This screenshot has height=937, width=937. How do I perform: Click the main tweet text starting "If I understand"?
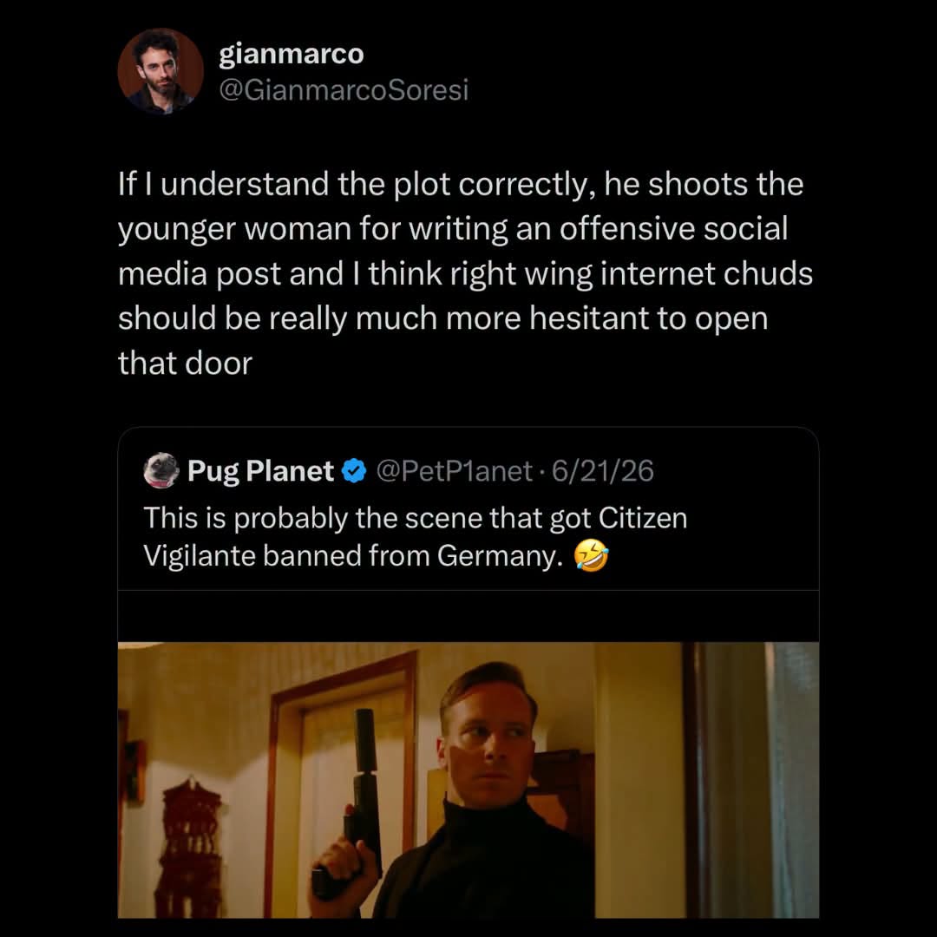pyautogui.click(x=466, y=273)
